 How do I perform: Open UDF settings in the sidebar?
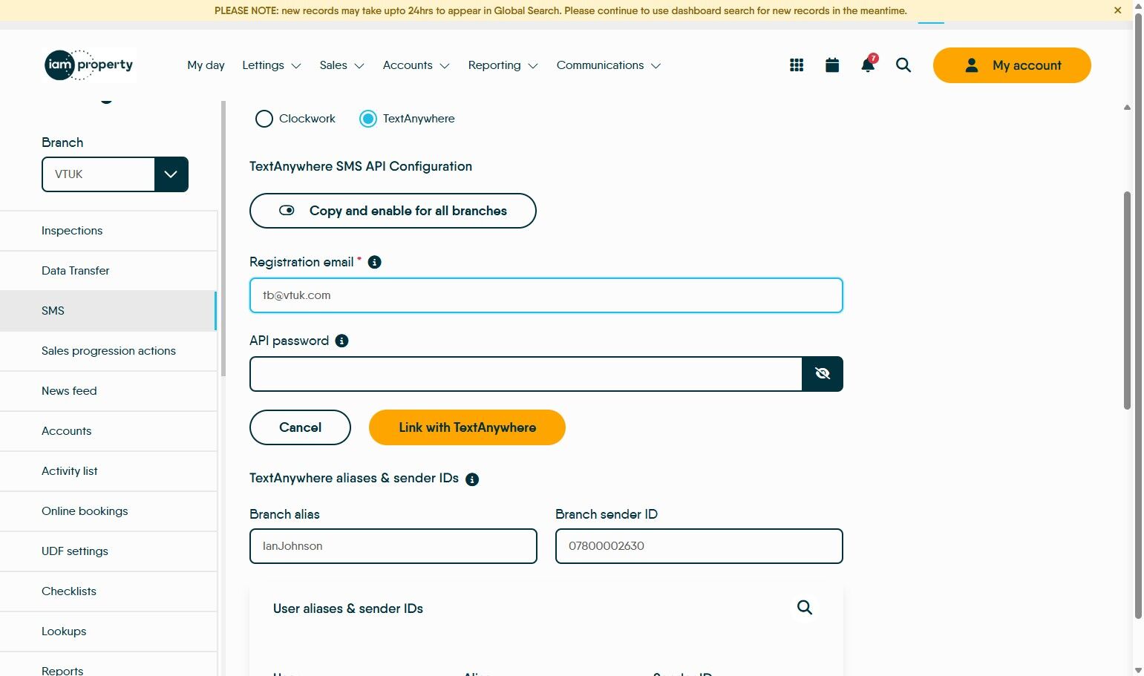[108, 551]
